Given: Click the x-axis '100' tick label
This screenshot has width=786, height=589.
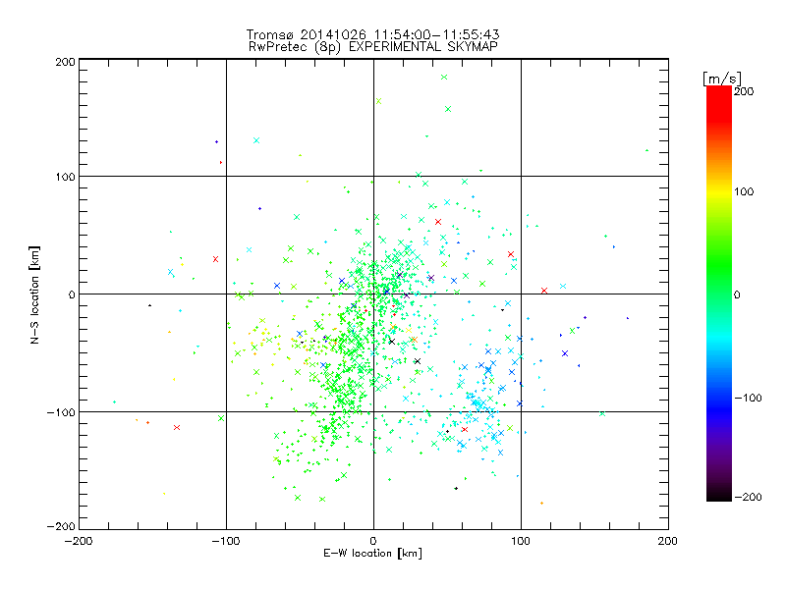Looking at the screenshot, I should pos(521,541).
